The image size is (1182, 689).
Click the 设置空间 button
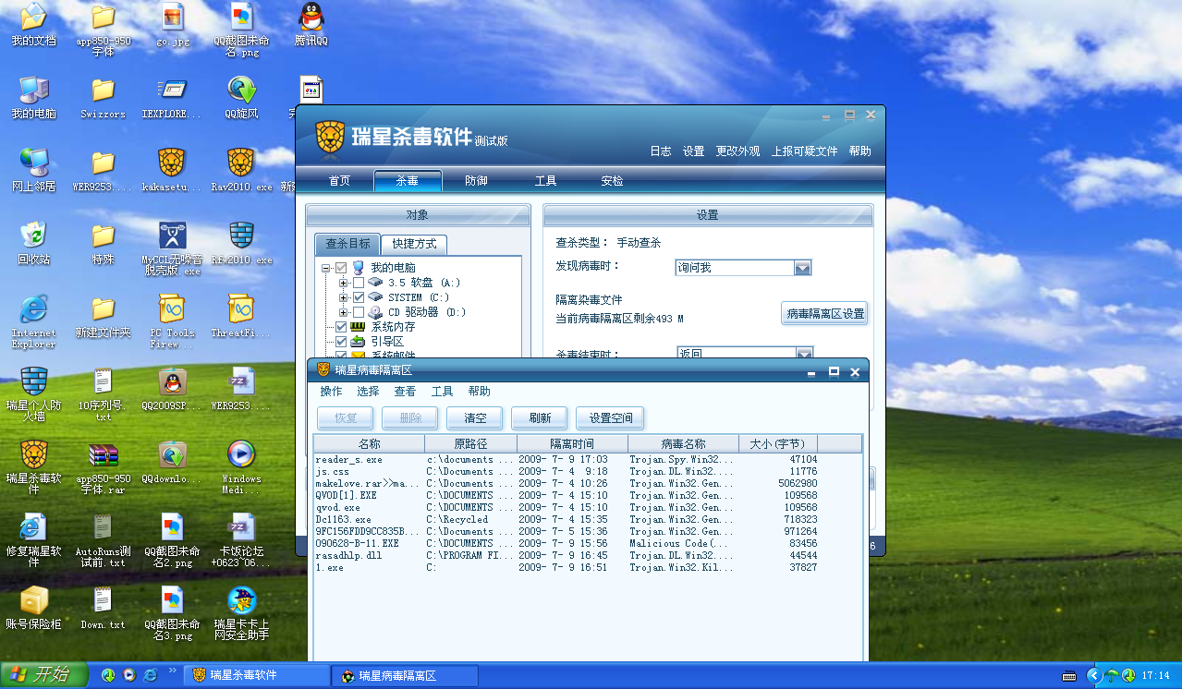point(611,418)
